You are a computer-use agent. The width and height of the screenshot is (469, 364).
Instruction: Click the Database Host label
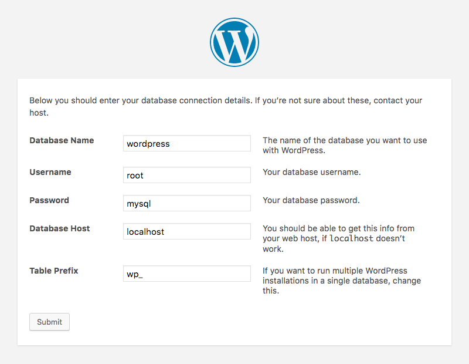tap(59, 228)
